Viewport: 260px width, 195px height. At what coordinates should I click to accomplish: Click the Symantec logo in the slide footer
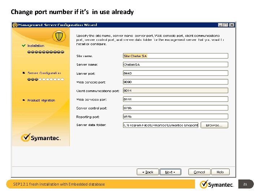[217, 184]
